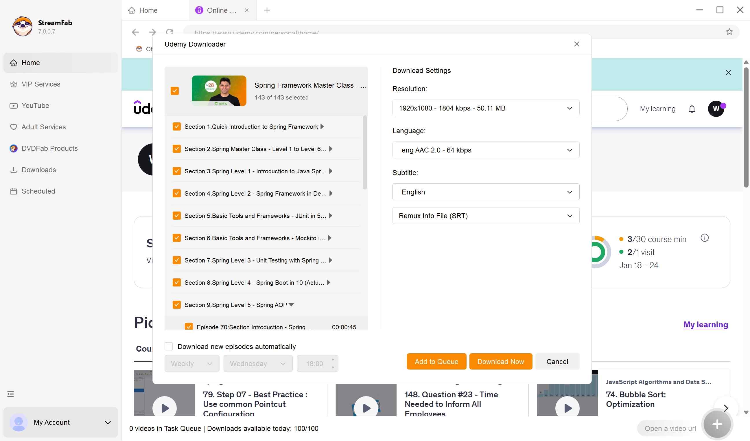Collapse Section 9 Spring Level 5 Spring AOP

point(291,304)
